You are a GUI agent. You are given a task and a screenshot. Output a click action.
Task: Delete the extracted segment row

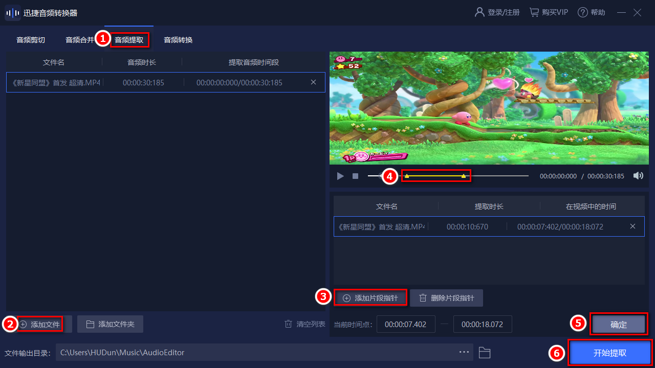pyautogui.click(x=633, y=226)
